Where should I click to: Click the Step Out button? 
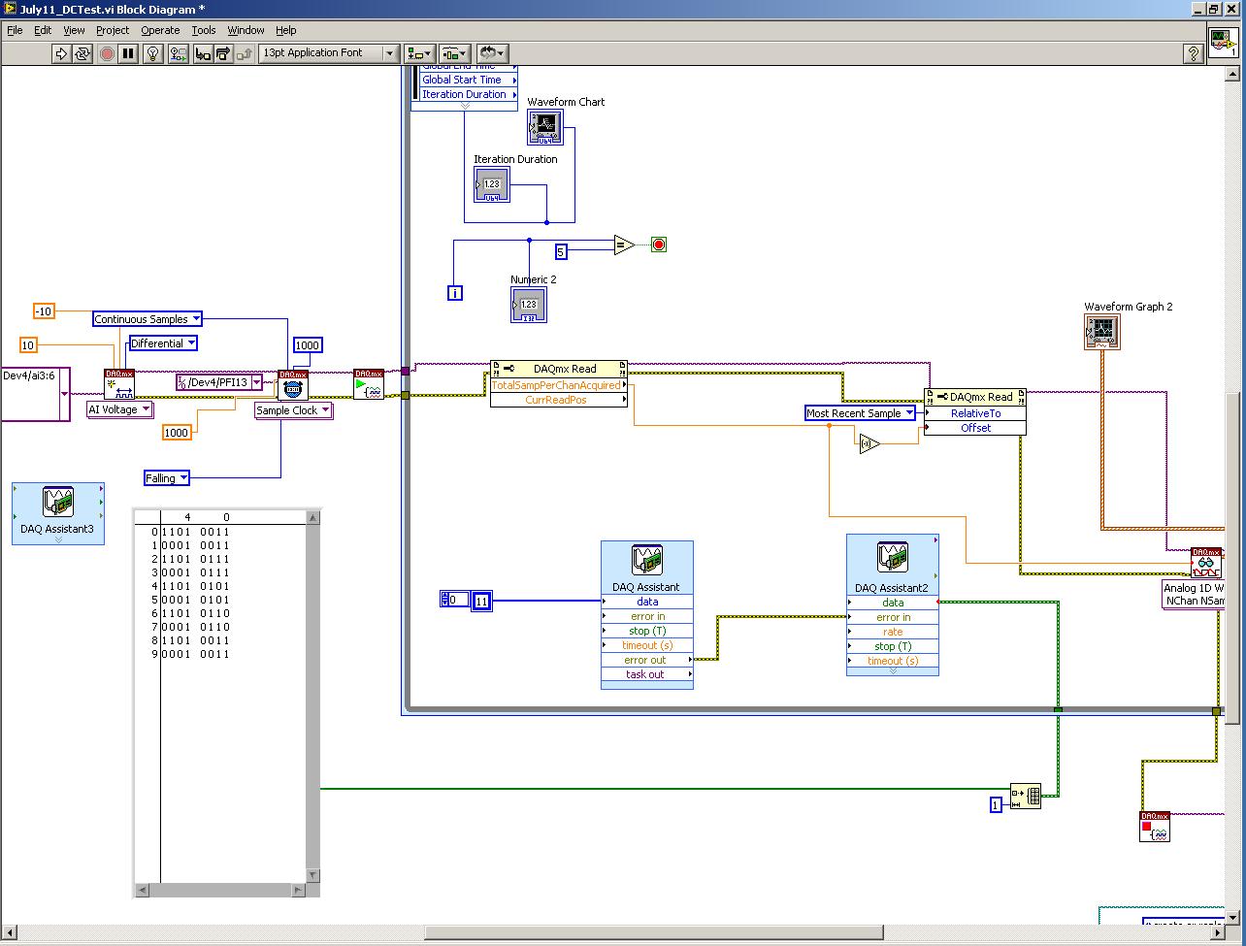246,53
